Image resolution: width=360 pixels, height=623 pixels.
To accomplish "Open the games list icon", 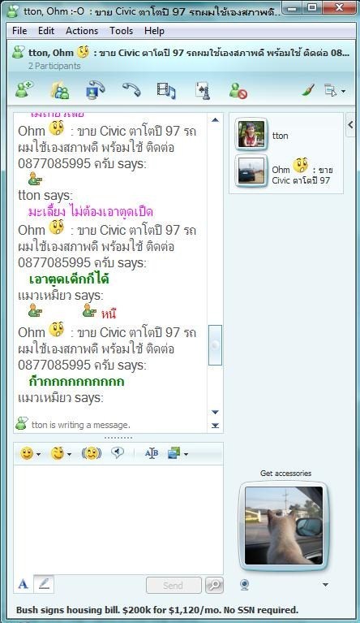I will pos(203,90).
